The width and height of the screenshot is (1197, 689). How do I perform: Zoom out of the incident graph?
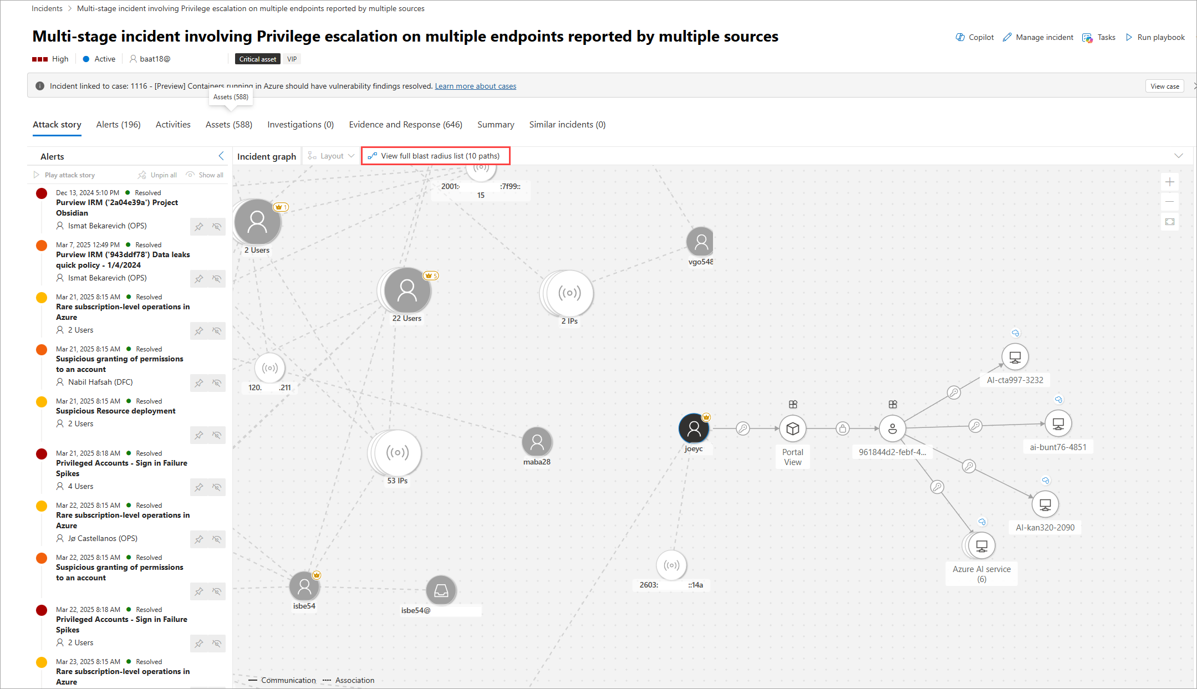tap(1170, 202)
